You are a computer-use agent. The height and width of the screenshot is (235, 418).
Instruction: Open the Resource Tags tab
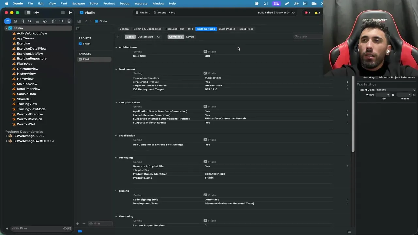(175, 29)
